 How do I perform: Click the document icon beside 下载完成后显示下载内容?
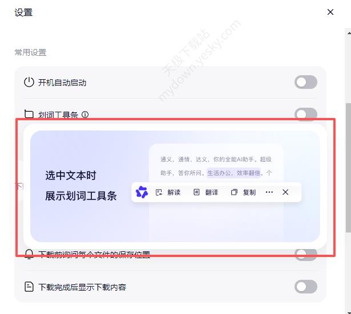(29, 287)
